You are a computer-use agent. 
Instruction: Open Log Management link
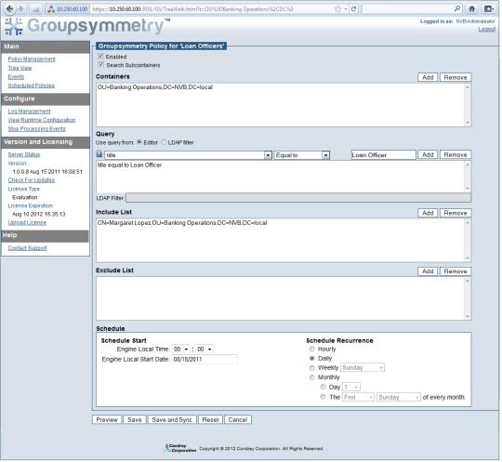[x=29, y=112]
